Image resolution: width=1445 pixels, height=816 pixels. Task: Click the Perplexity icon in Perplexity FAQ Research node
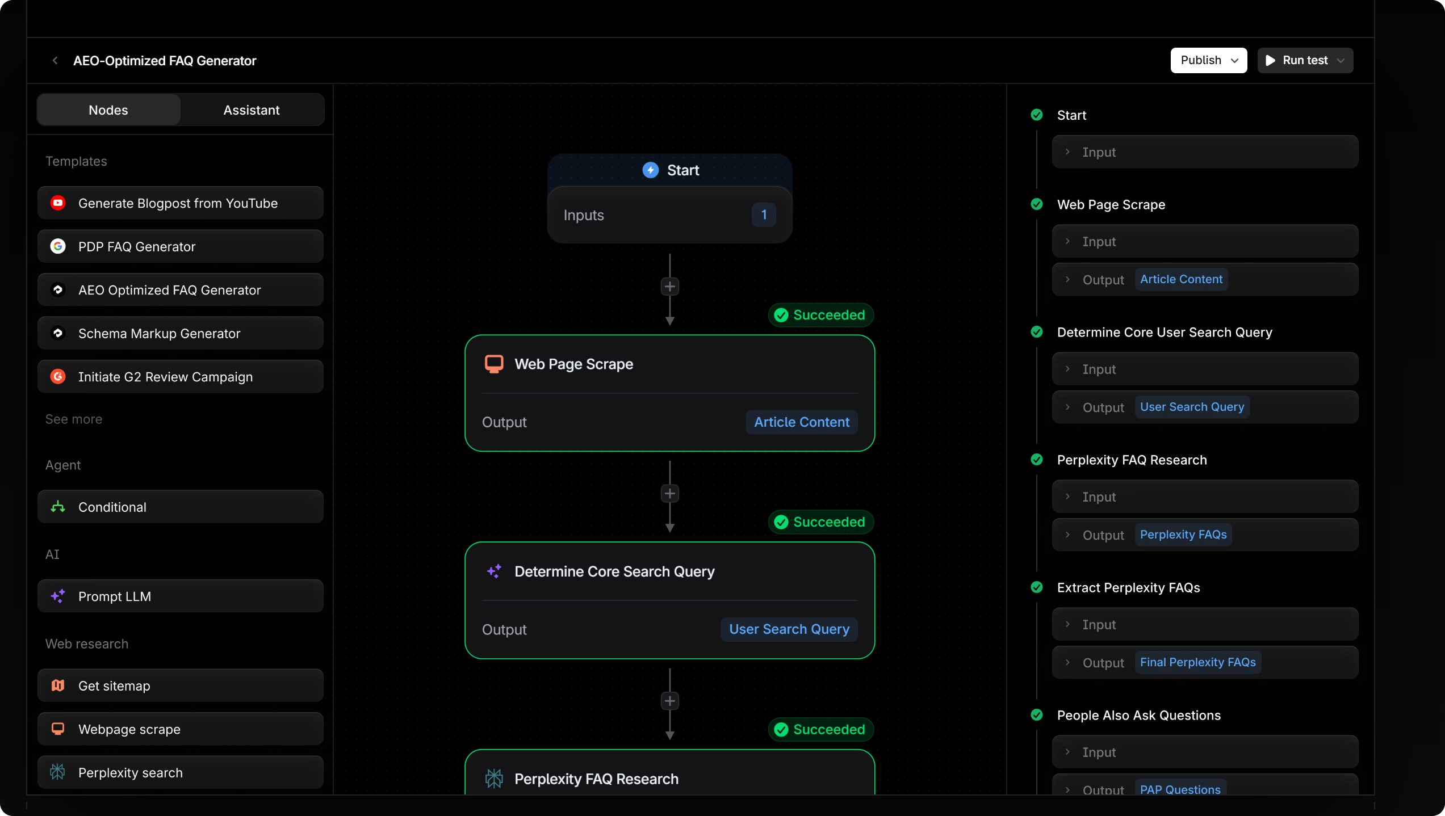pos(494,779)
